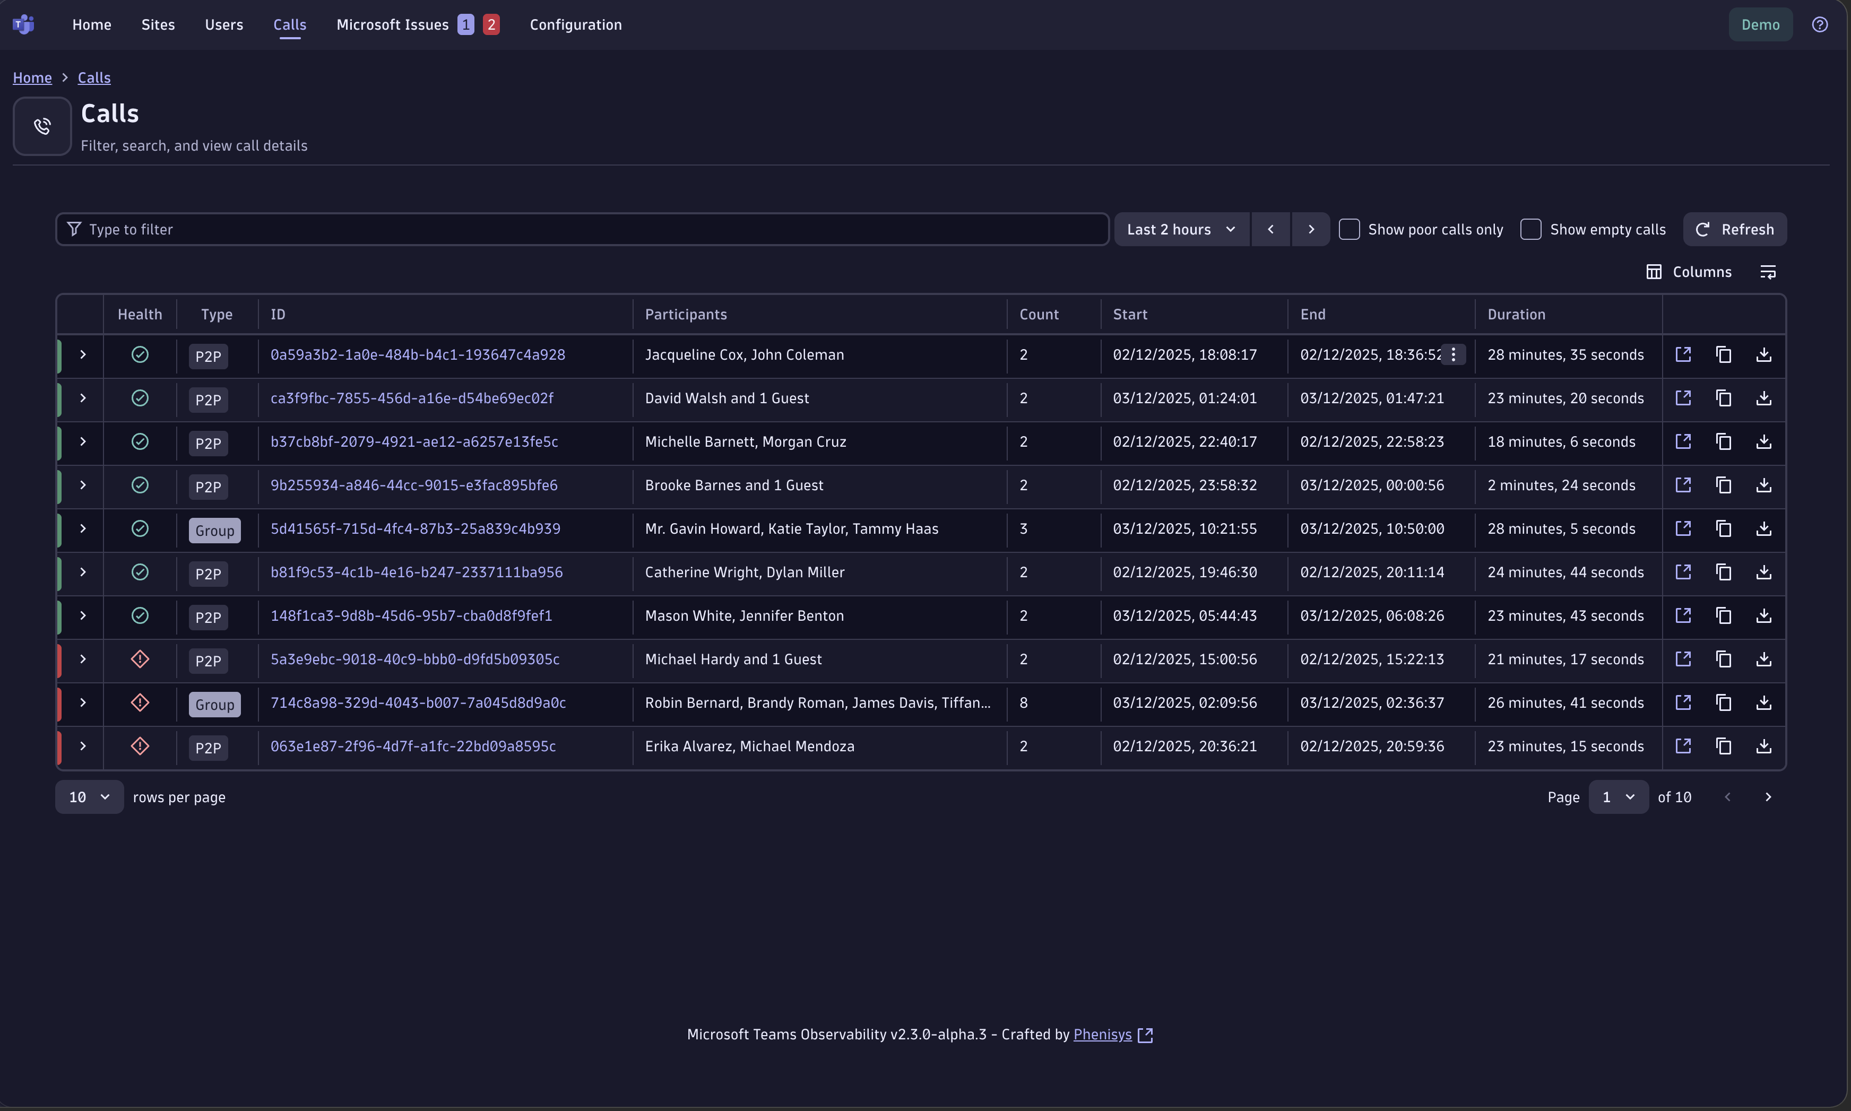Open the kebab menu on Jacqueline Cox's call row
This screenshot has height=1111, width=1851.
[x=1452, y=355]
